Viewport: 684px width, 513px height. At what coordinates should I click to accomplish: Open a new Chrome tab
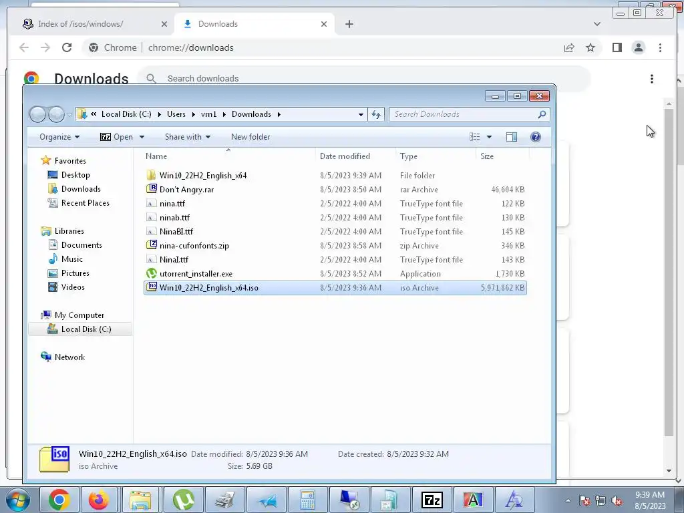click(349, 24)
